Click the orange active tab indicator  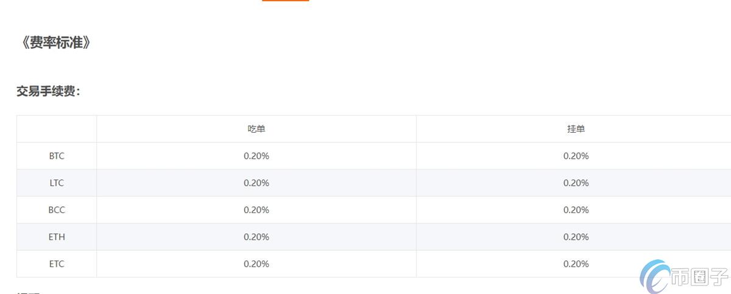(285, 1)
